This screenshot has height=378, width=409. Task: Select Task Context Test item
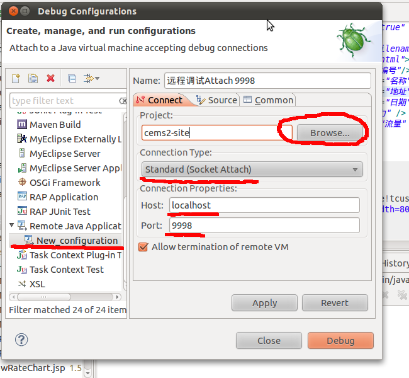[x=67, y=270]
